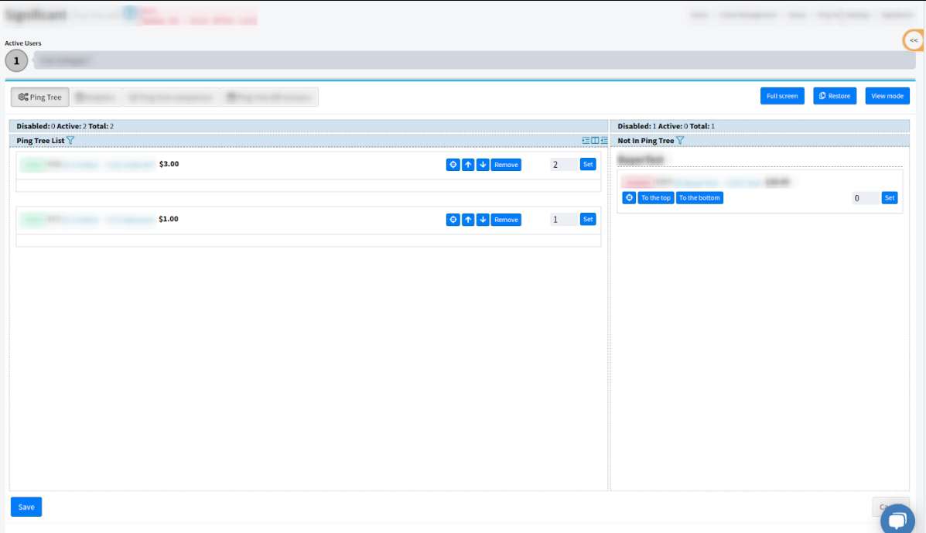The image size is (926, 533).
Task: Click the Restore button
Action: click(x=835, y=96)
